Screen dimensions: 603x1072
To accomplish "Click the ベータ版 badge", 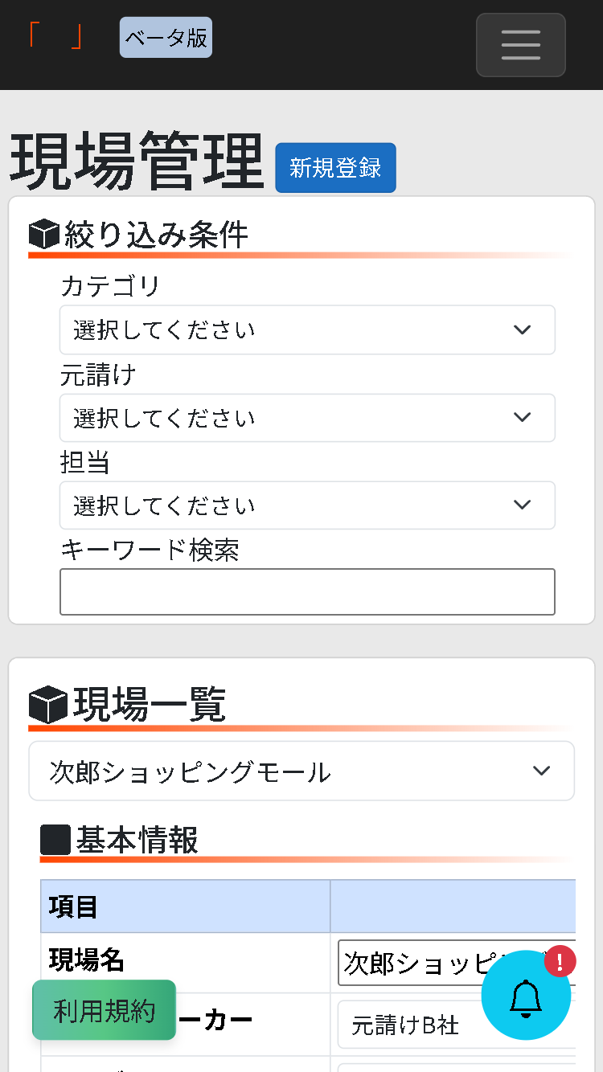I will point(165,37).
